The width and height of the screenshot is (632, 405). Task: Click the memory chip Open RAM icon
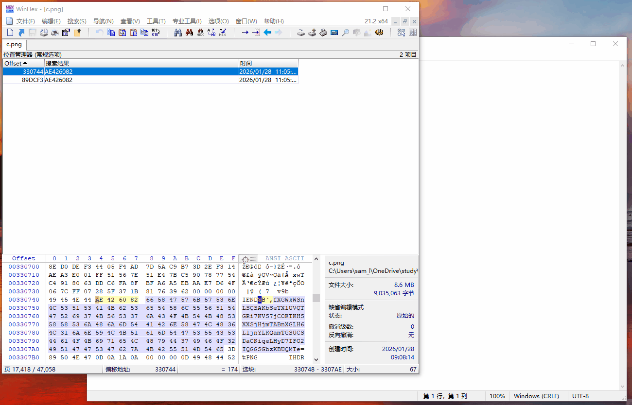coord(323,33)
